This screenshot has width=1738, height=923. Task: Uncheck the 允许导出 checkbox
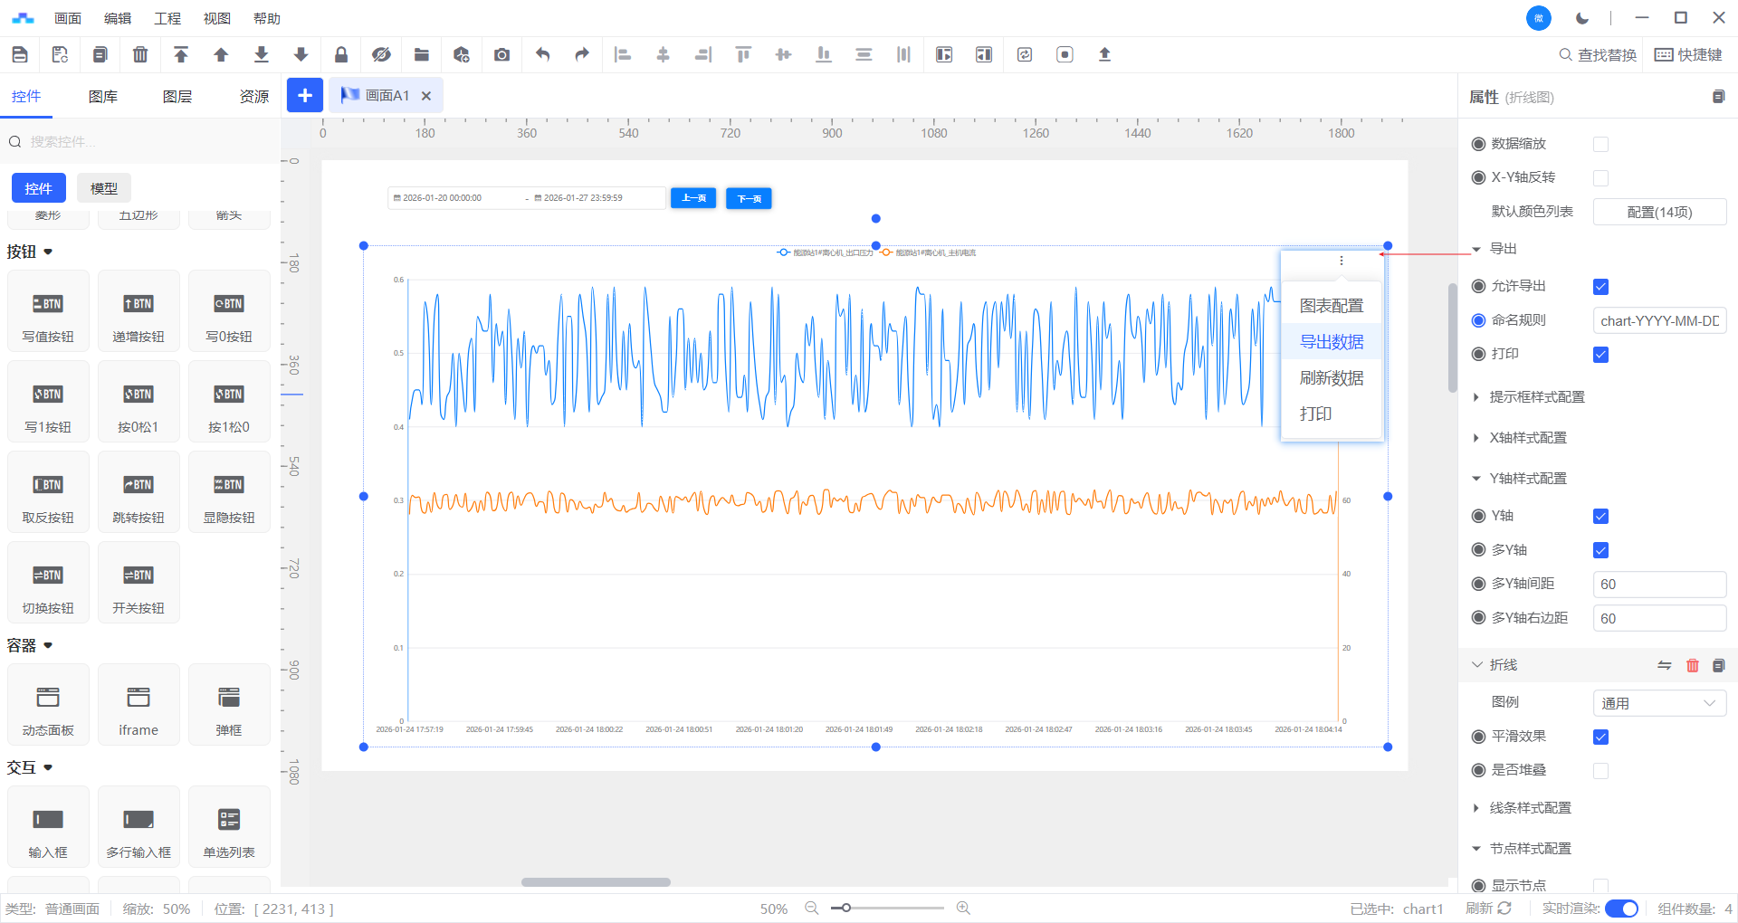(x=1600, y=287)
